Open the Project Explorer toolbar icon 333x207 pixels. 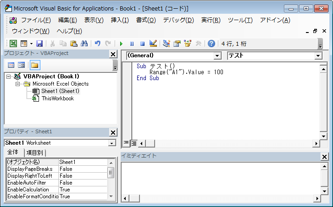coord(166,44)
